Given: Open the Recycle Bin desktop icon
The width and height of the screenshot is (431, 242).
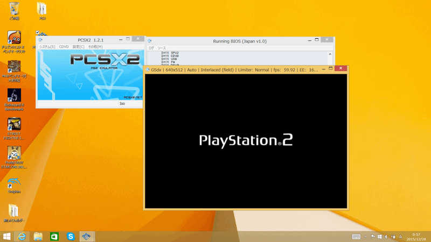Looking at the screenshot, I should 14,9.
